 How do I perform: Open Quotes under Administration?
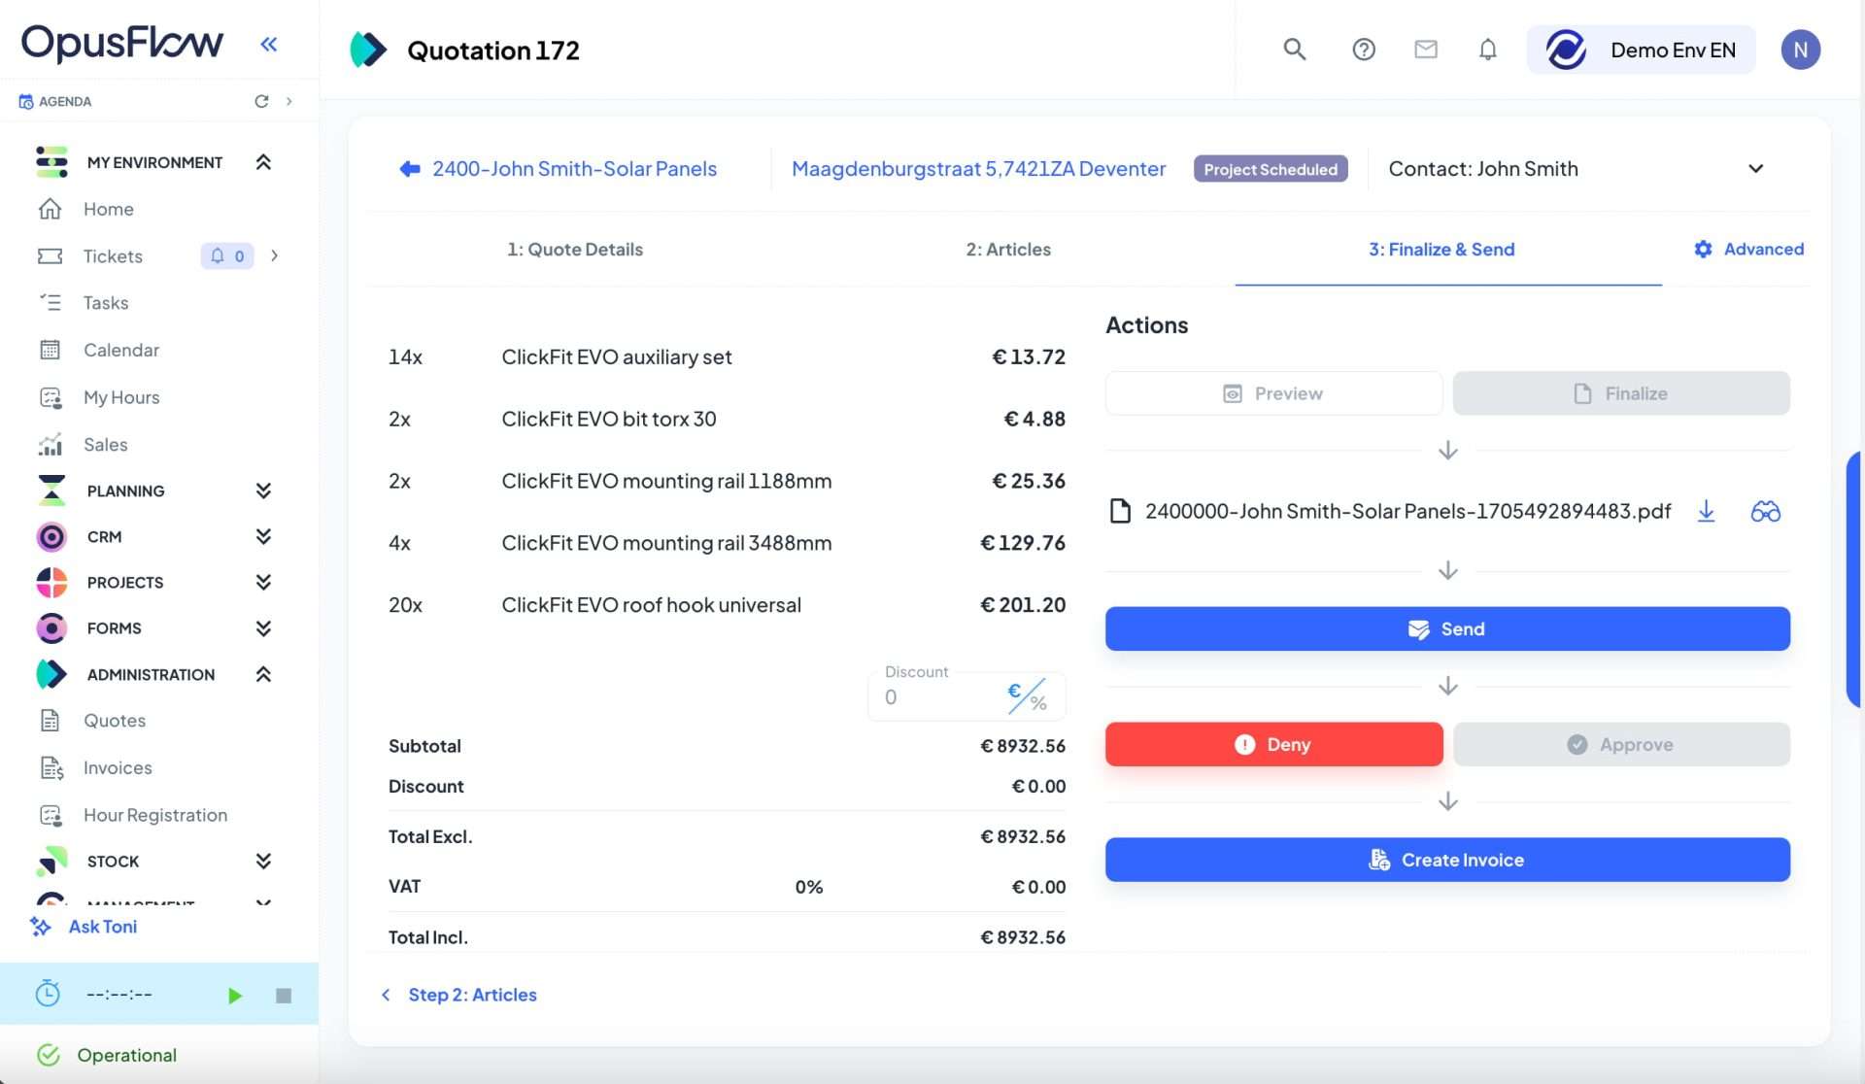pos(115,721)
